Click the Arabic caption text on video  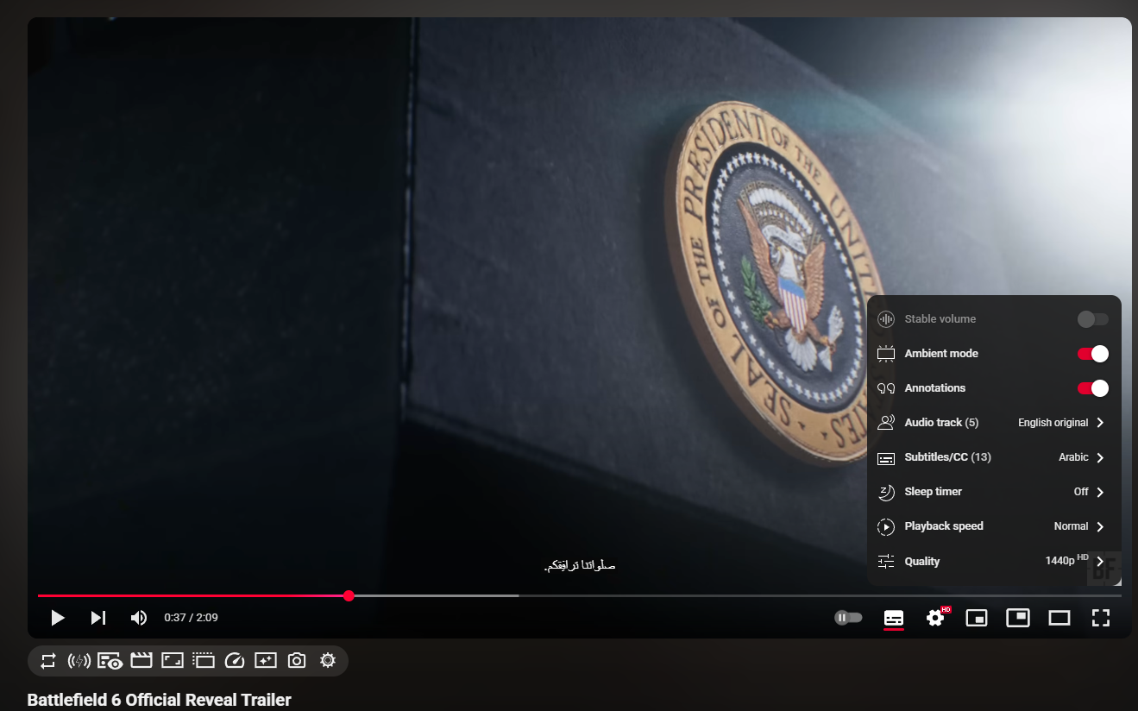point(580,566)
